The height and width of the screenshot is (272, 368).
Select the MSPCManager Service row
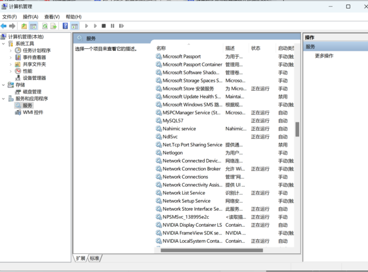click(x=225, y=113)
